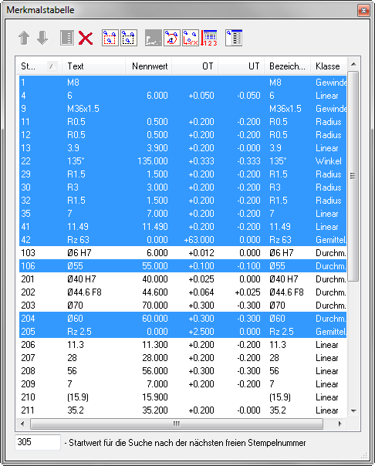The width and height of the screenshot is (375, 466).
Task: Select the M36x1.5 text cell in row 9
Action: point(83,109)
